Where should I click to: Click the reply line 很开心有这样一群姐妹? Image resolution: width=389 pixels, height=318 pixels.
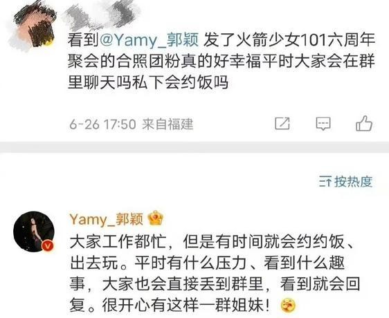click(170, 306)
